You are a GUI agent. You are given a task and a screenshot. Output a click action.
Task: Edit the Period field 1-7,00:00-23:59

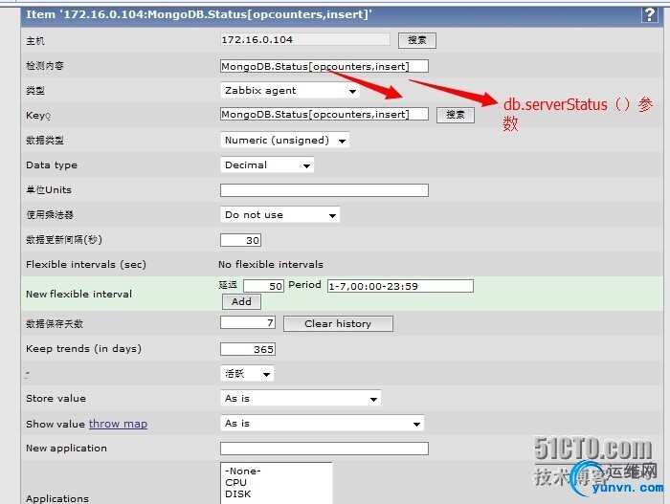tap(400, 286)
